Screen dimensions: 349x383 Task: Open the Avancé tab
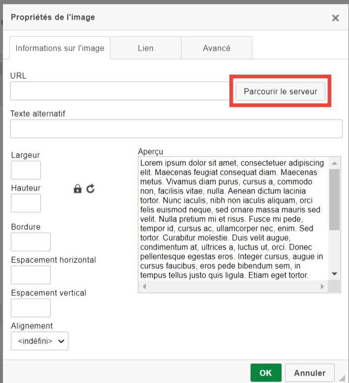point(217,48)
